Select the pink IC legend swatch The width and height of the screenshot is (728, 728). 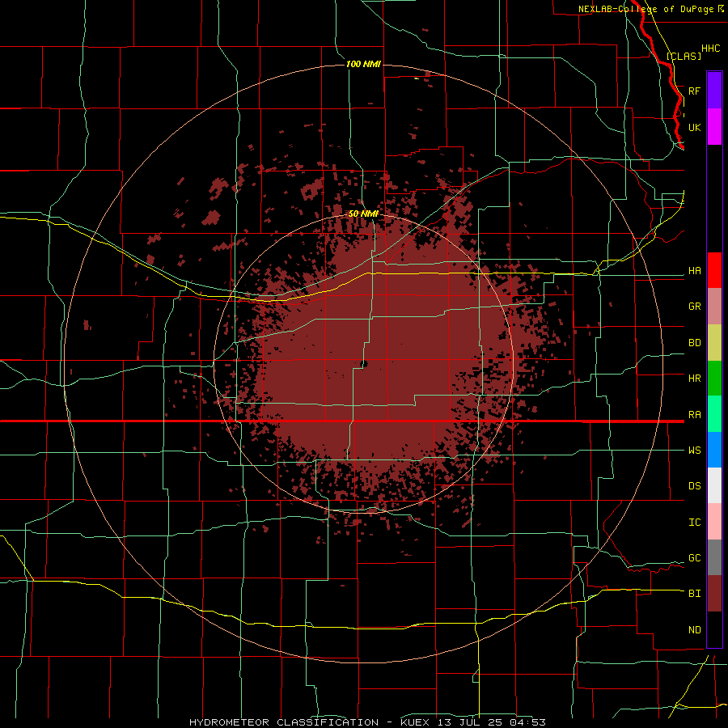714,522
